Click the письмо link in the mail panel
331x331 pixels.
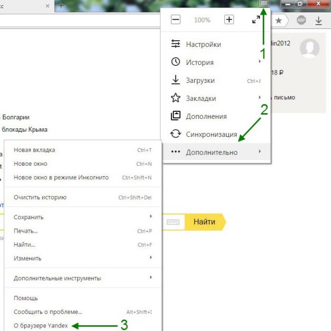point(284,97)
